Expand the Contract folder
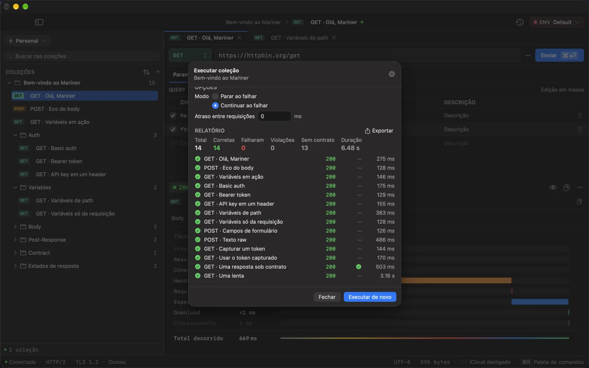 [x=15, y=253]
